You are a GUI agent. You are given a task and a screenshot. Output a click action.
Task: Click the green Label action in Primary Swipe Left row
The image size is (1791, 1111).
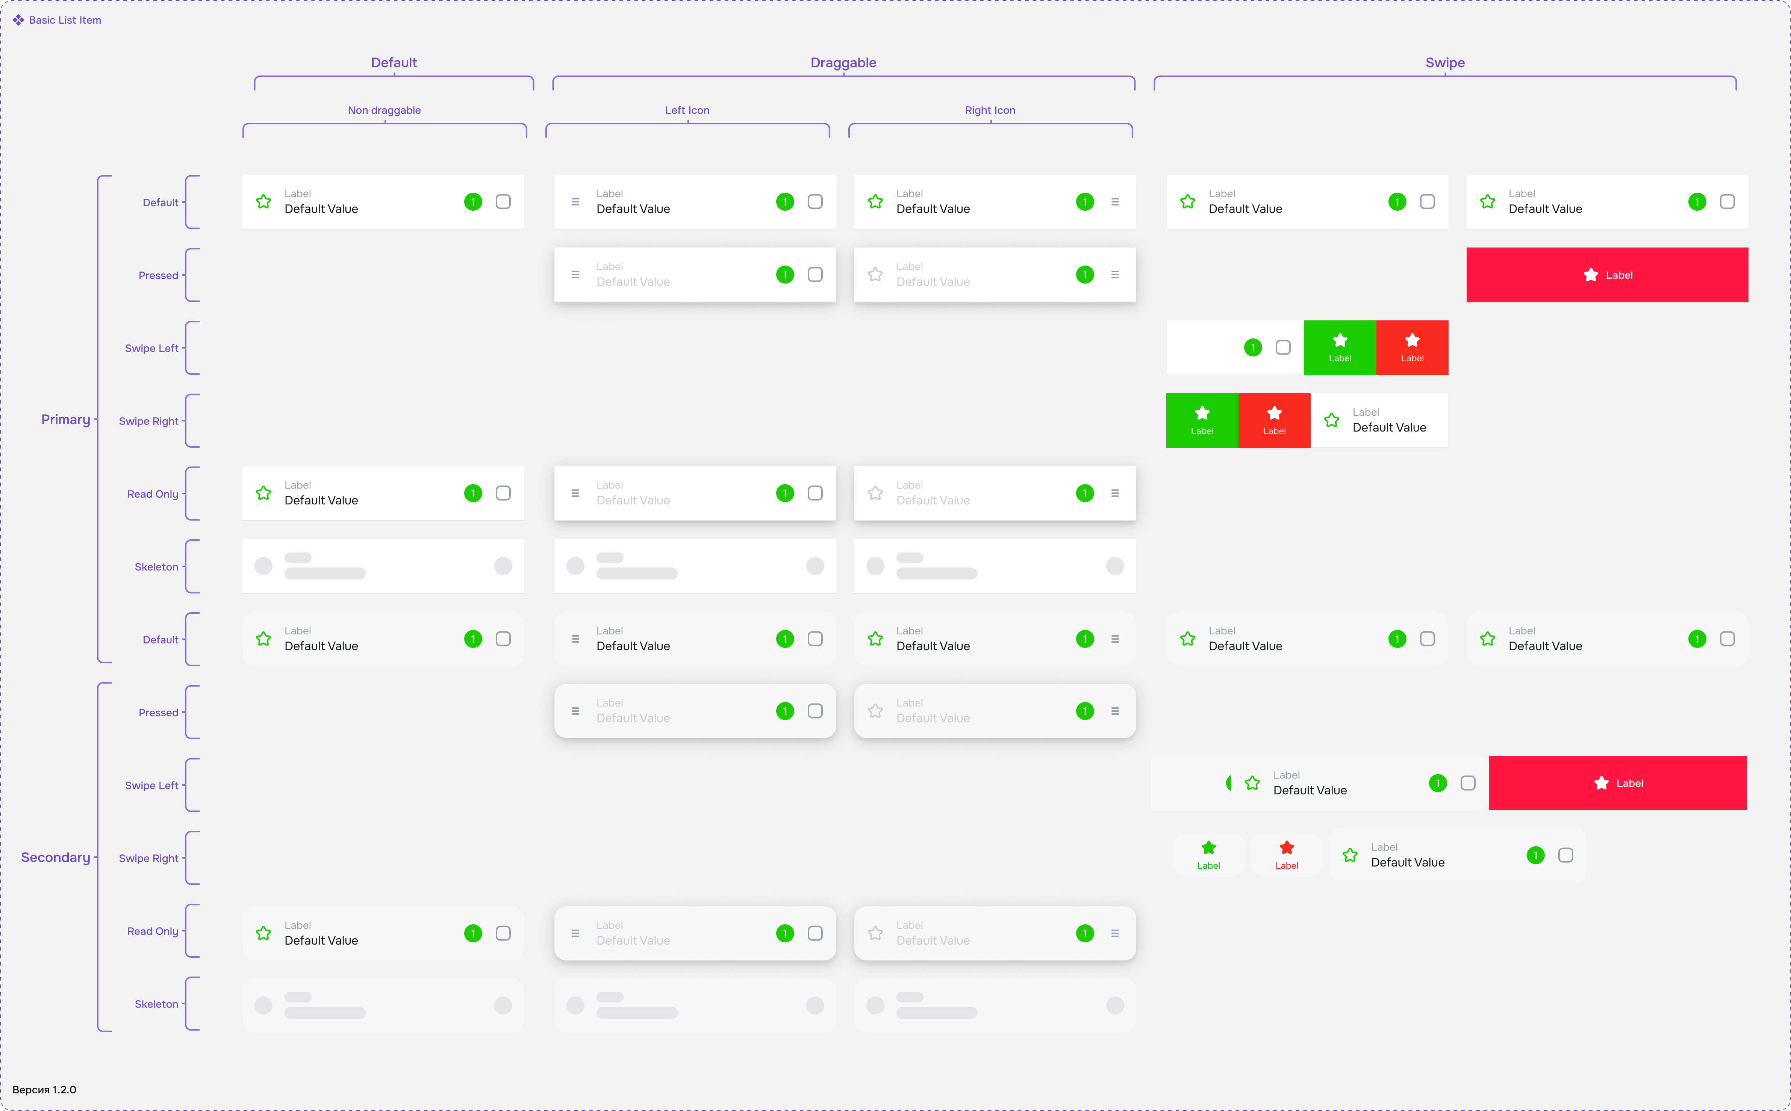tap(1340, 347)
